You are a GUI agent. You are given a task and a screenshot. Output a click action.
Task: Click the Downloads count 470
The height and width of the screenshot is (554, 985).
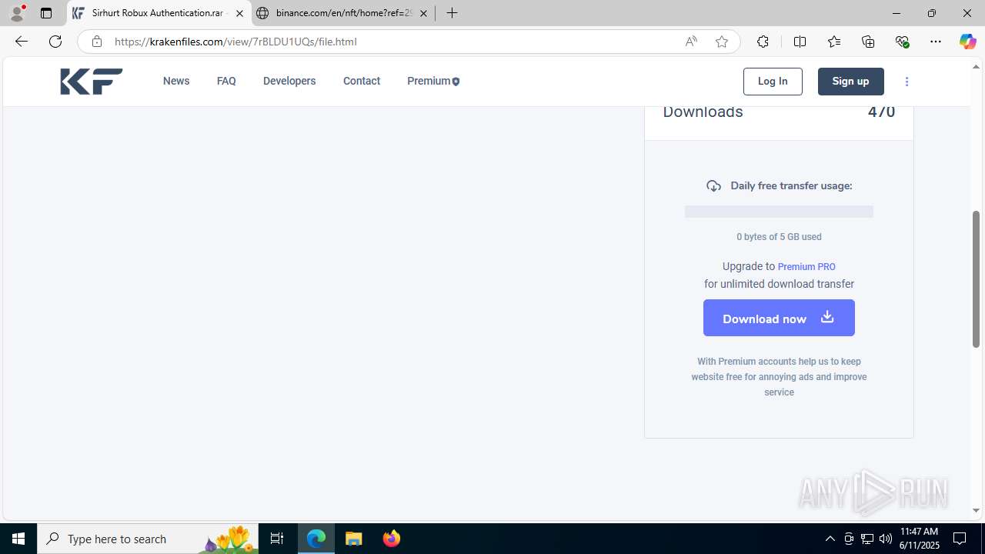coord(881,112)
